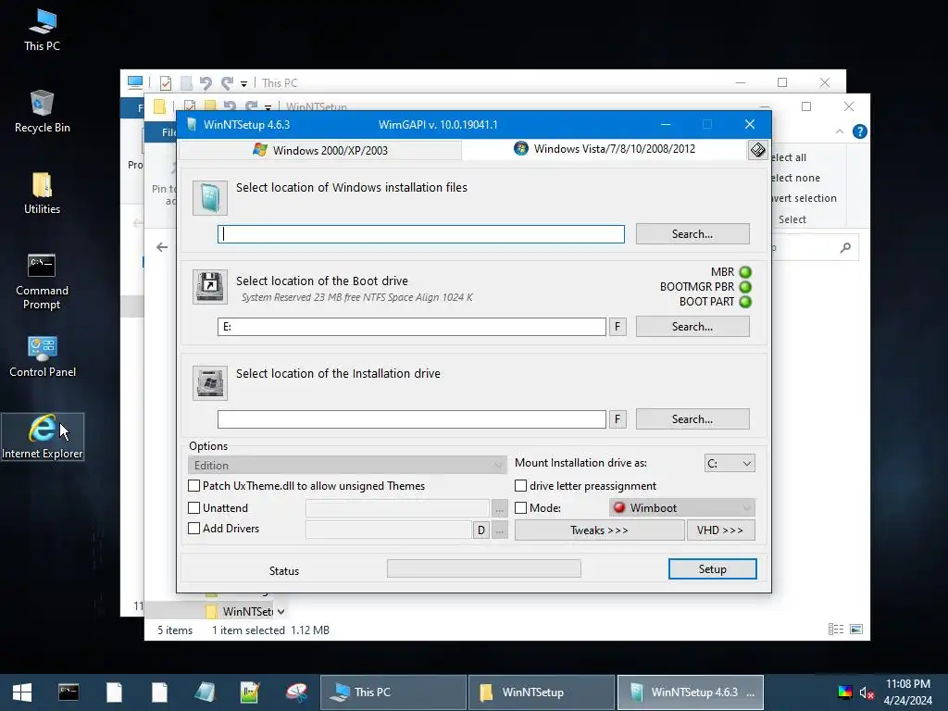The image size is (948, 711).
Task: Open Control Panel desktop shortcut
Action: [42, 356]
